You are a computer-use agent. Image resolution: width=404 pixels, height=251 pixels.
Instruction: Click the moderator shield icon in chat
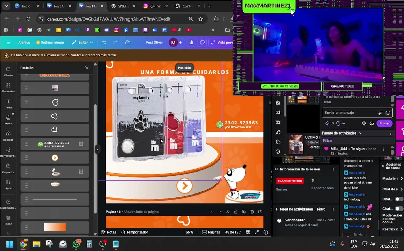[364, 123]
